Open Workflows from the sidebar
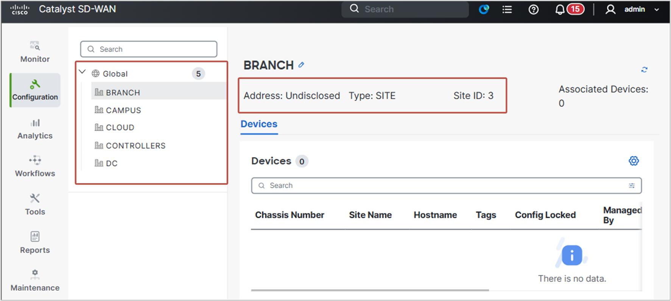This screenshot has width=671, height=301. click(x=35, y=160)
